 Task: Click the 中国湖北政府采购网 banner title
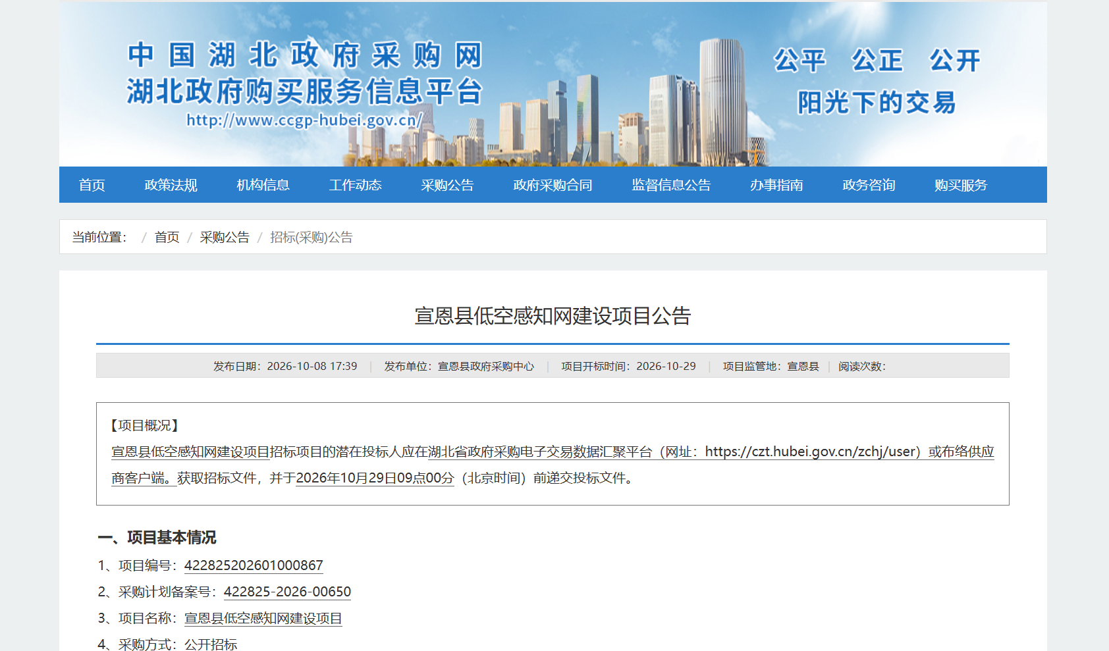tap(305, 55)
